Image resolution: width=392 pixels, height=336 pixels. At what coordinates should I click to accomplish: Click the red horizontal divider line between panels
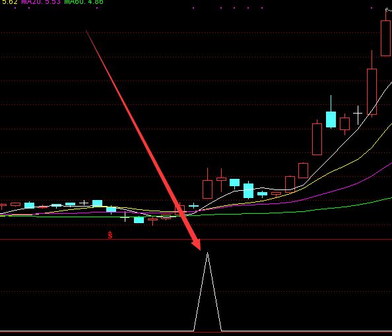[x=196, y=240]
